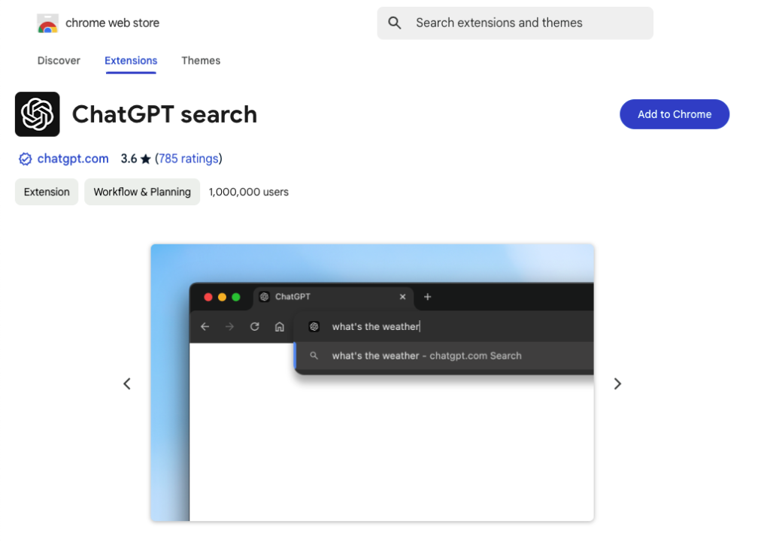Click the chrome web store wordmark
Viewport: 770px width, 542px height.
coord(112,23)
